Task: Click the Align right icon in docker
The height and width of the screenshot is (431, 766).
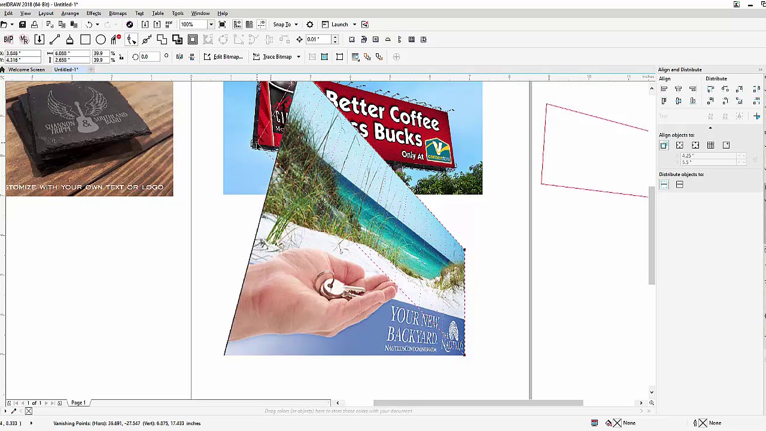Action: [x=692, y=89]
